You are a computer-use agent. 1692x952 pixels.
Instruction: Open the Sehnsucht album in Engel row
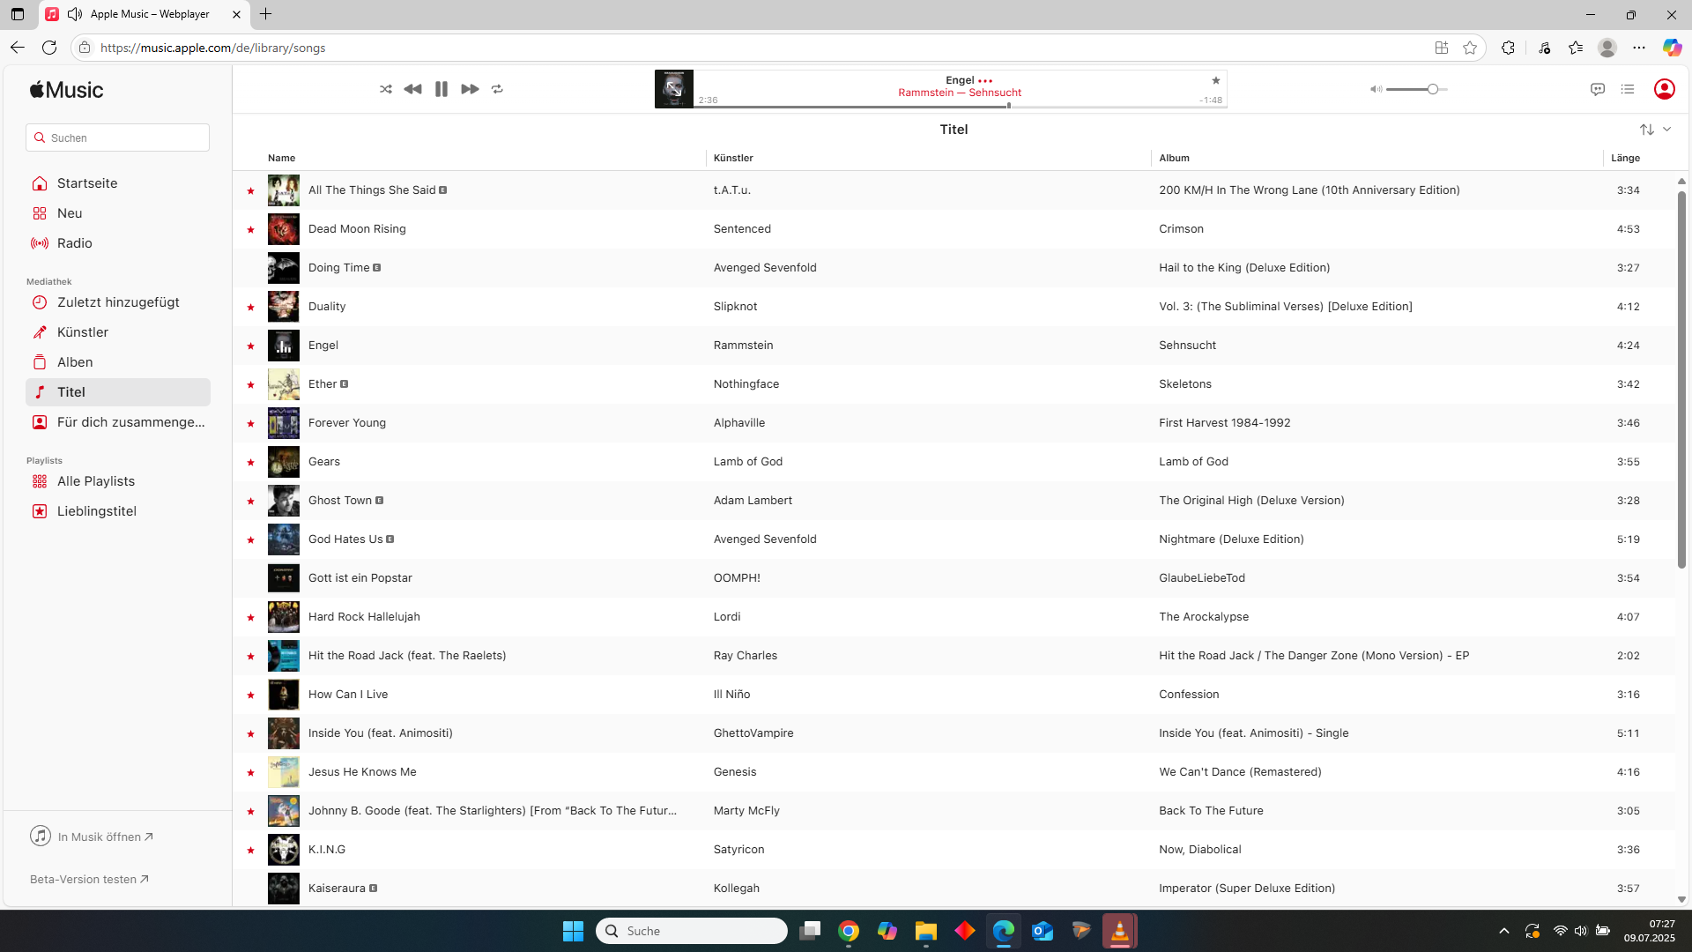click(x=1187, y=345)
